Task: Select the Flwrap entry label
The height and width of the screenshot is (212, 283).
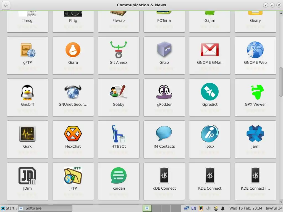Action: point(119,20)
